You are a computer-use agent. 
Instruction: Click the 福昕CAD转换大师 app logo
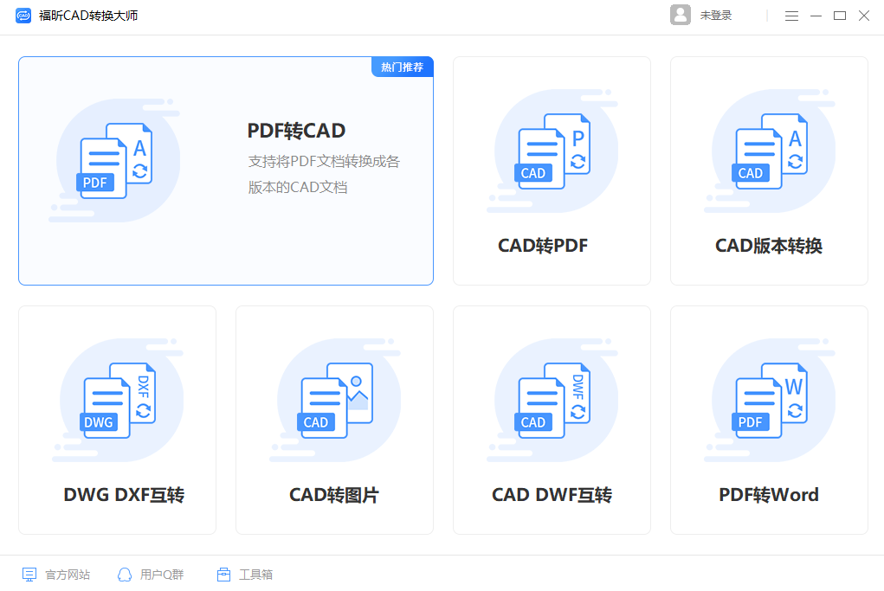pos(23,16)
